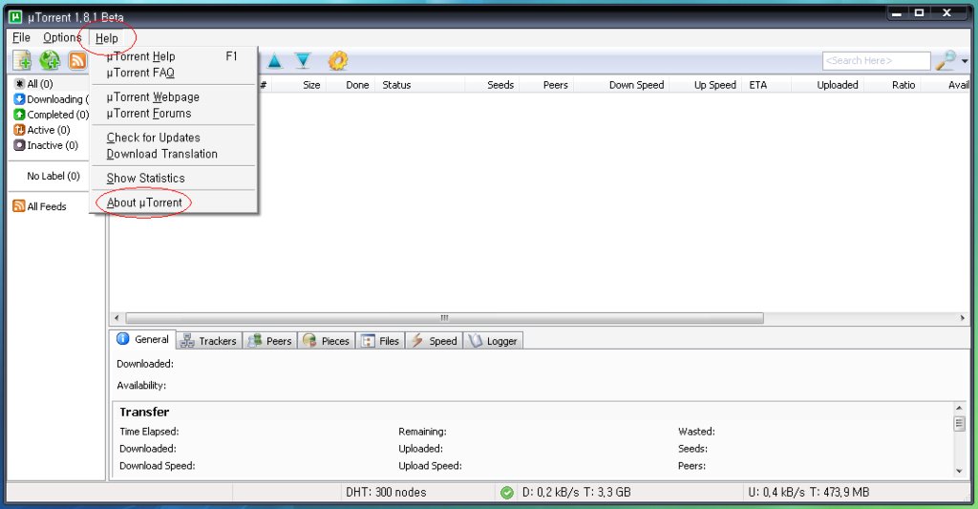Click the horizontal scrollbar left arrow
The height and width of the screenshot is (509, 978).
[116, 318]
